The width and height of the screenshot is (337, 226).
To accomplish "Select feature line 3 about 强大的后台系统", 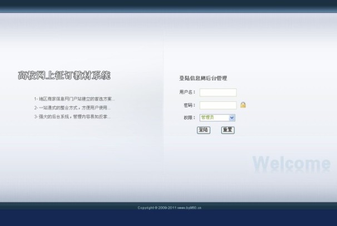I will click(72, 117).
